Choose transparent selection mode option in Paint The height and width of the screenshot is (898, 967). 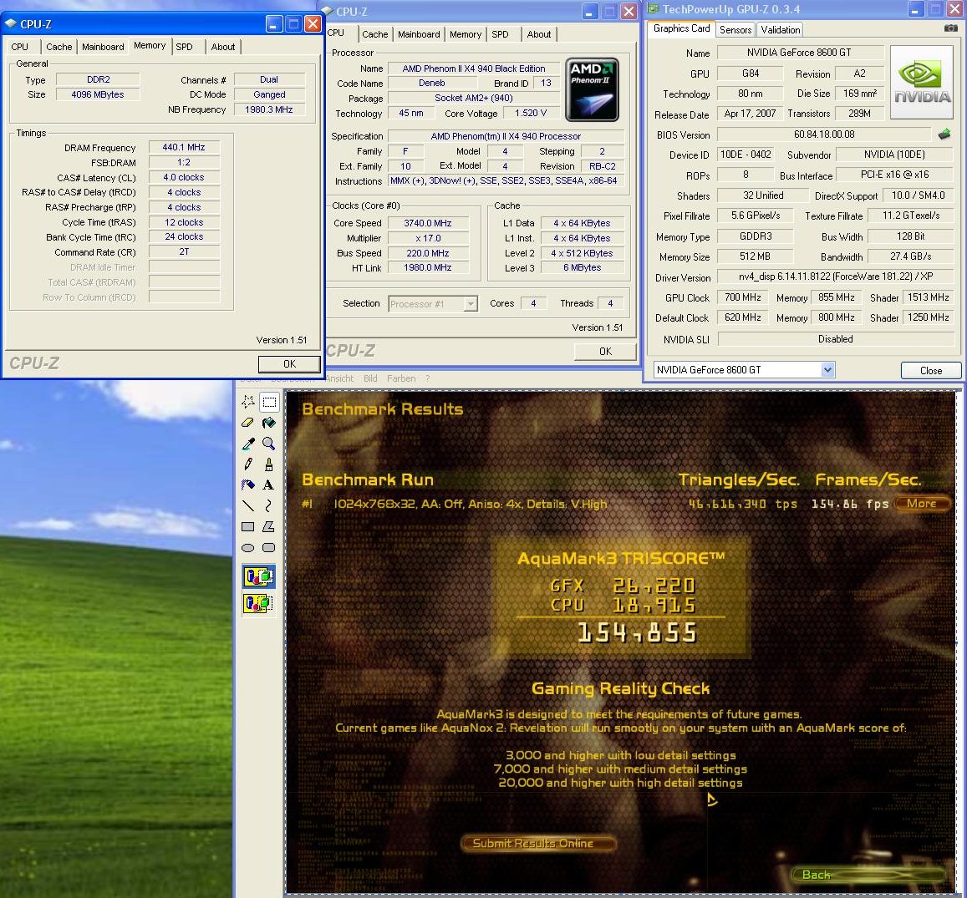259,603
